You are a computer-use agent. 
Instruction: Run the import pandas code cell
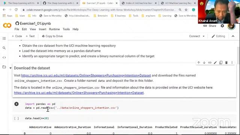pyautogui.click(x=16, y=104)
